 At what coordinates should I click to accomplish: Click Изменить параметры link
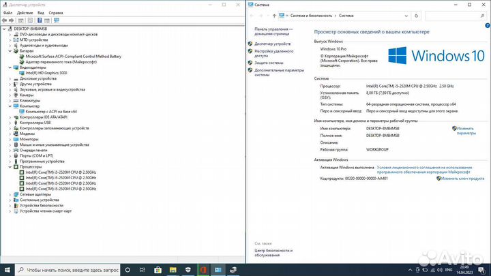466,130
